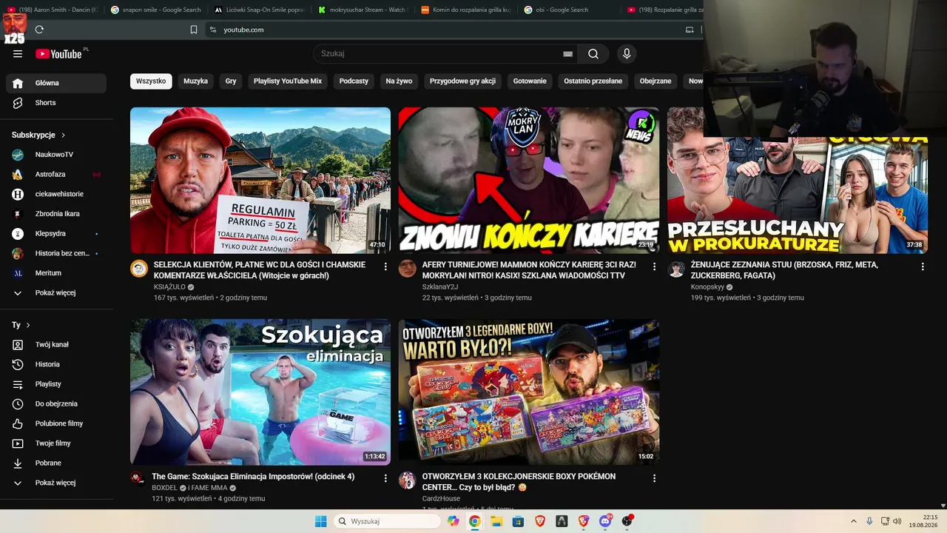Open OBS Studio from taskbar
This screenshot has width=947, height=533.
(627, 521)
